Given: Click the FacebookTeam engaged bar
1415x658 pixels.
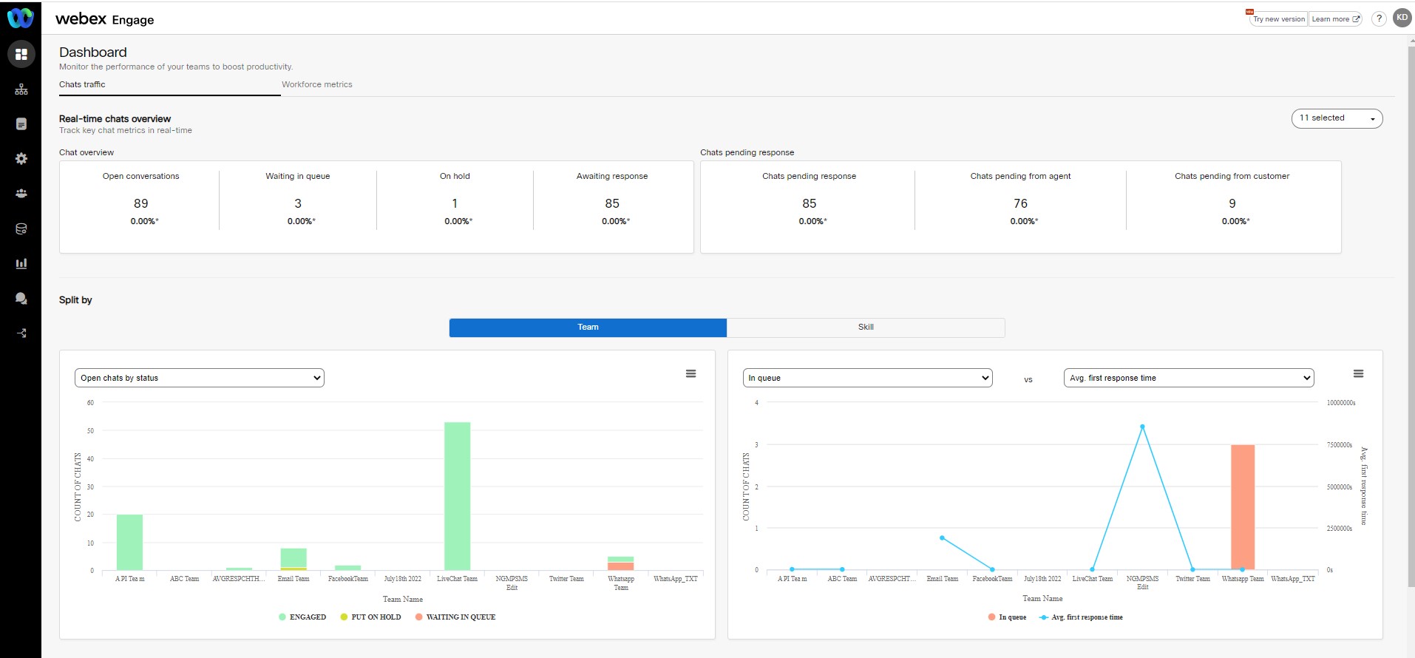Looking at the screenshot, I should (x=347, y=568).
